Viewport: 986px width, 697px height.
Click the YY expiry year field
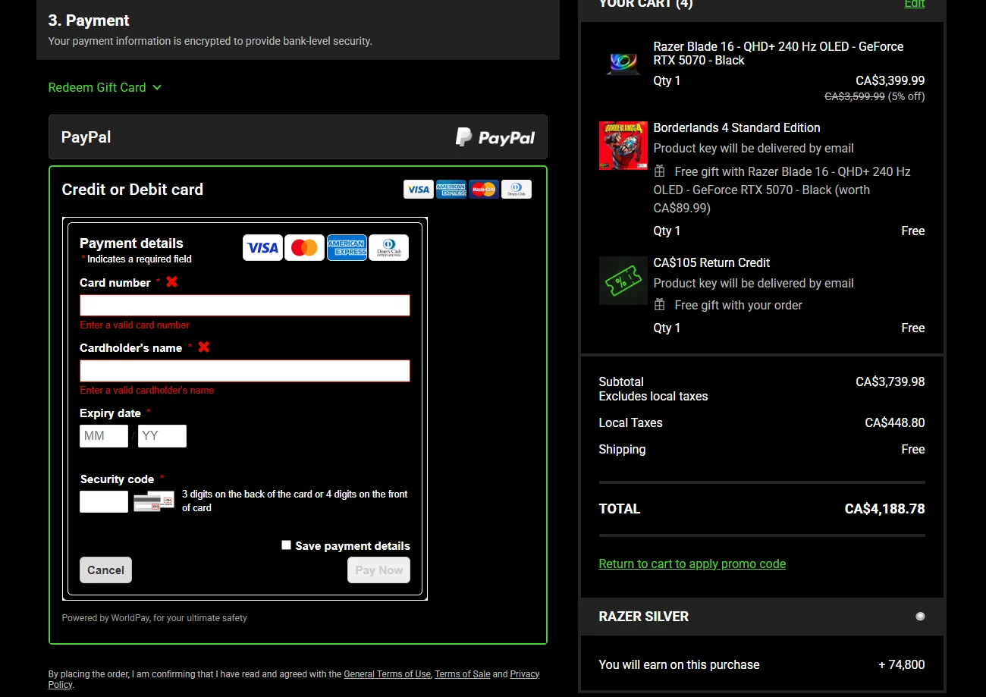pyautogui.click(x=162, y=436)
